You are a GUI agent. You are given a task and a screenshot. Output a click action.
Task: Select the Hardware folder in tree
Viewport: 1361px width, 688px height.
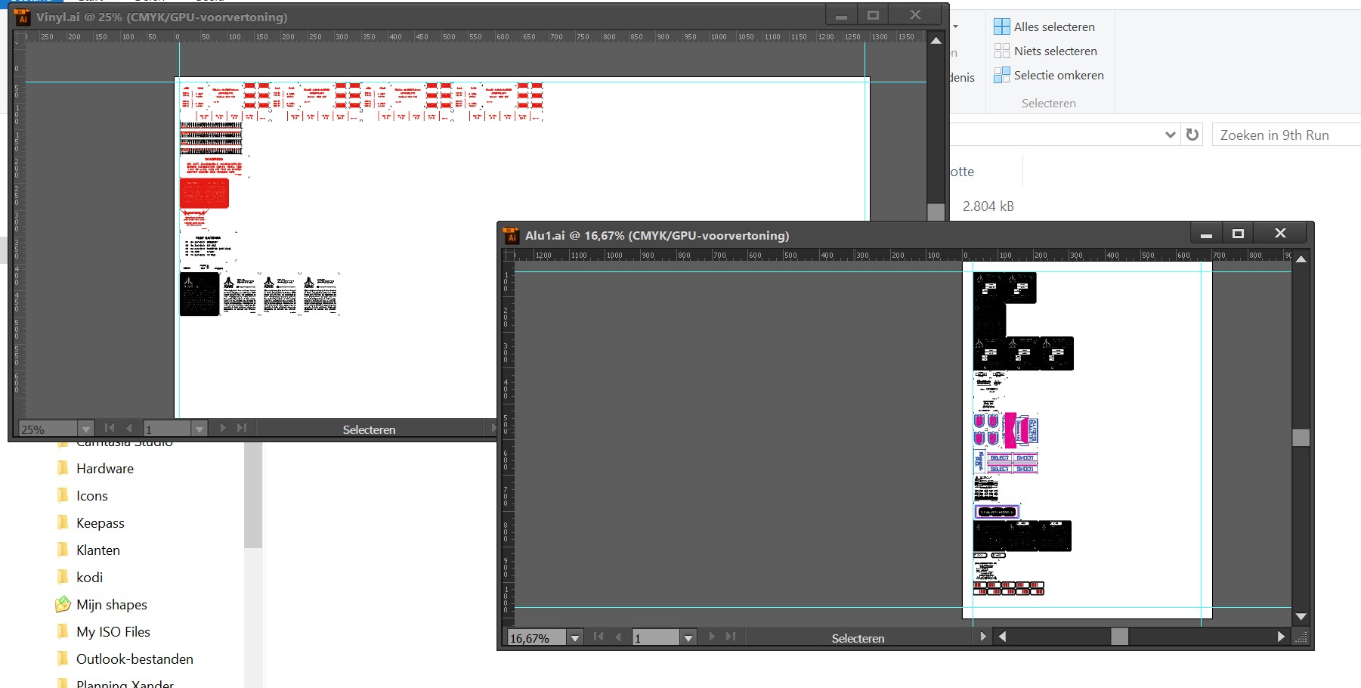tap(105, 469)
